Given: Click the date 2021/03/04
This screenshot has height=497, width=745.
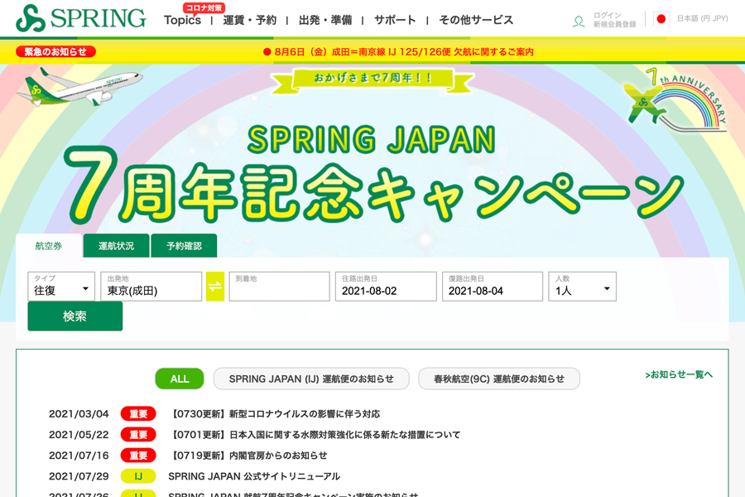Looking at the screenshot, I should click(79, 414).
